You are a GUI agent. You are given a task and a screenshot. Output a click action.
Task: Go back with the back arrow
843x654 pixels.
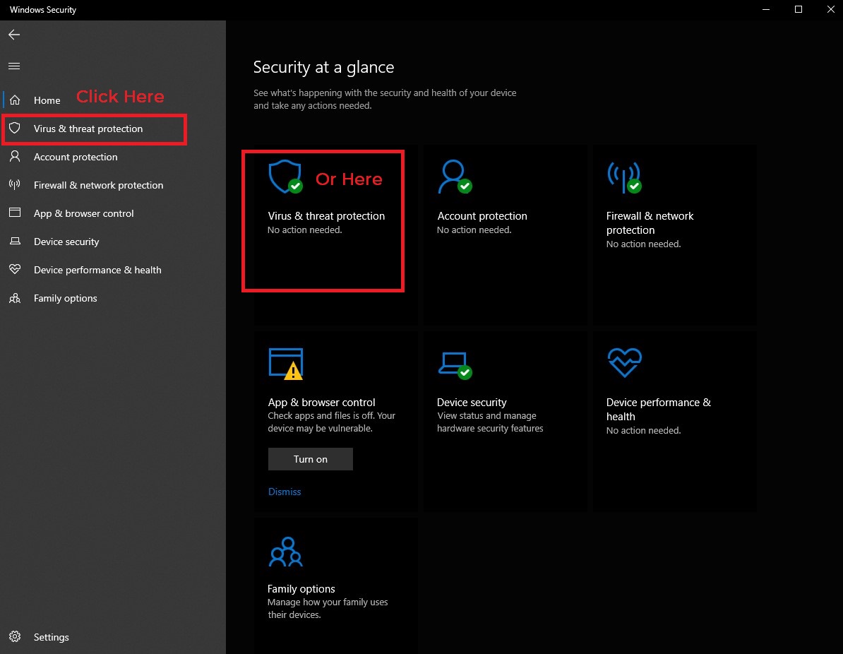15,35
